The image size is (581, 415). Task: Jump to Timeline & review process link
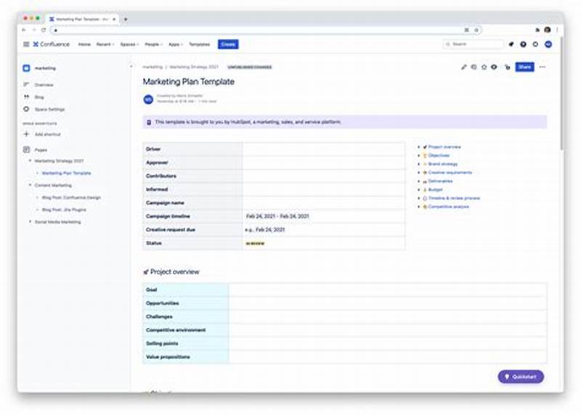pyautogui.click(x=454, y=198)
